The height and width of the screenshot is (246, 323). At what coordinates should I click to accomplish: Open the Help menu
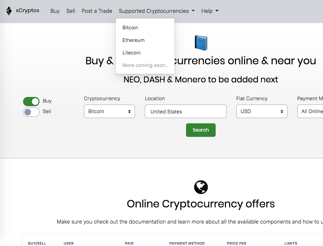point(210,11)
